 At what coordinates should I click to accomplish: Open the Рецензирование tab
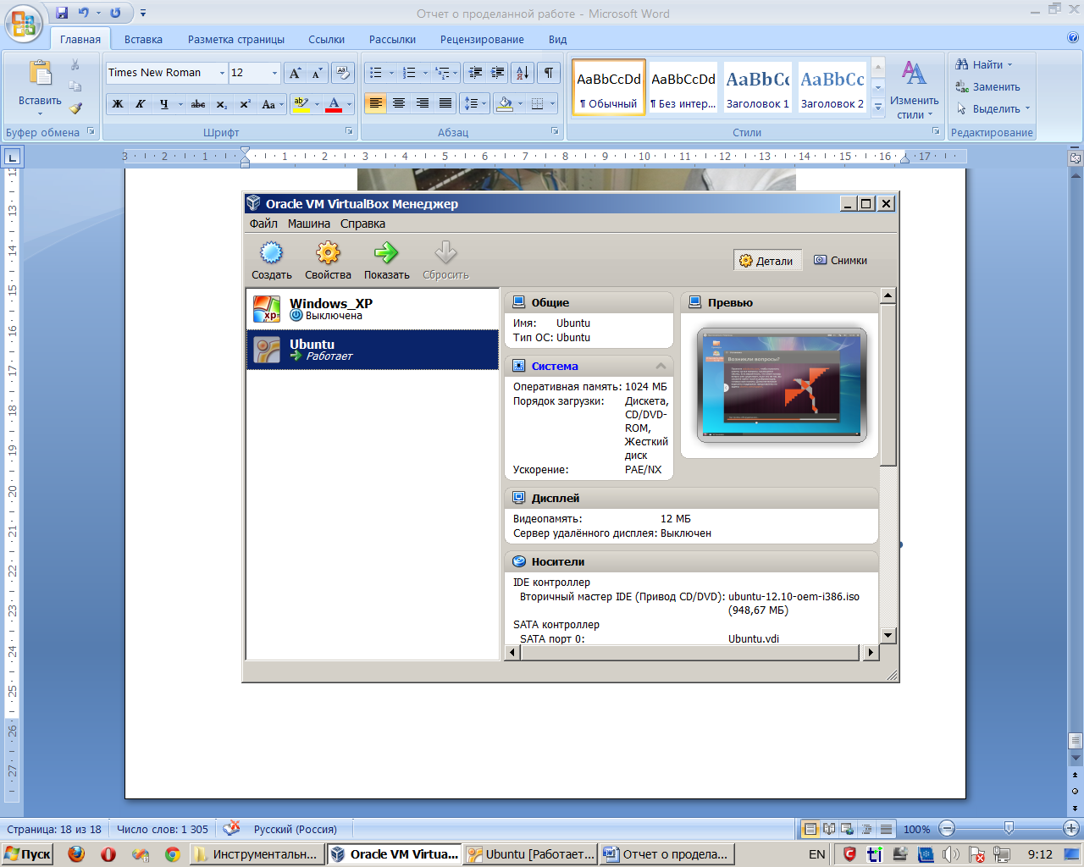coord(482,39)
